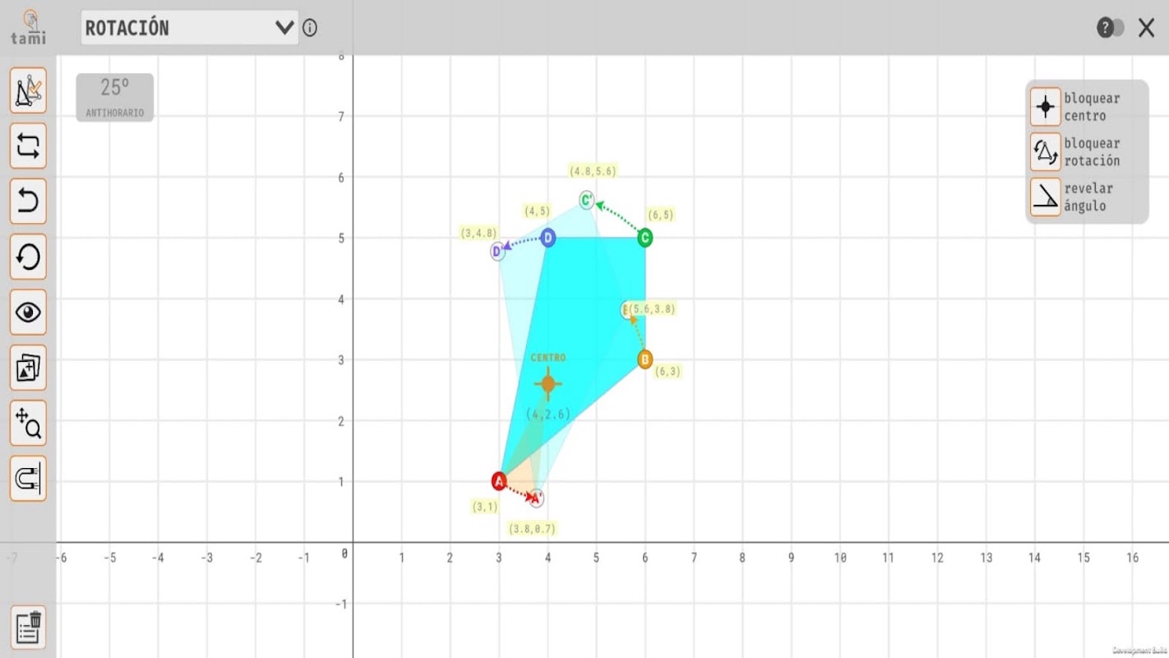Click revelar ángulo icon
This screenshot has width=1169, height=658.
pyautogui.click(x=1046, y=197)
